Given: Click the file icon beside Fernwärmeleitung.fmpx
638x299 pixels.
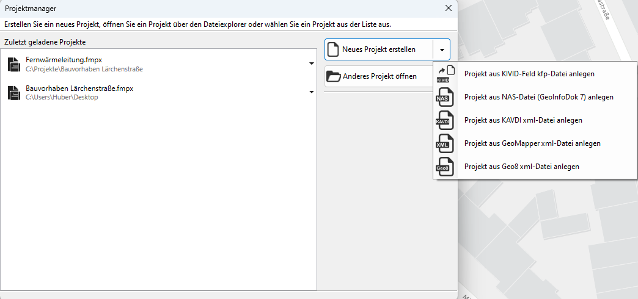Looking at the screenshot, I should [14, 64].
